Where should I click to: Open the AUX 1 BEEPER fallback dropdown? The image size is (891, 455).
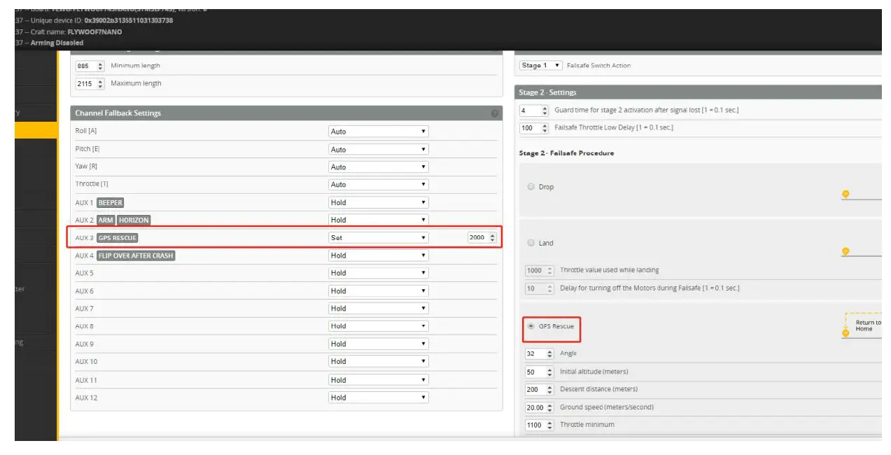point(378,202)
